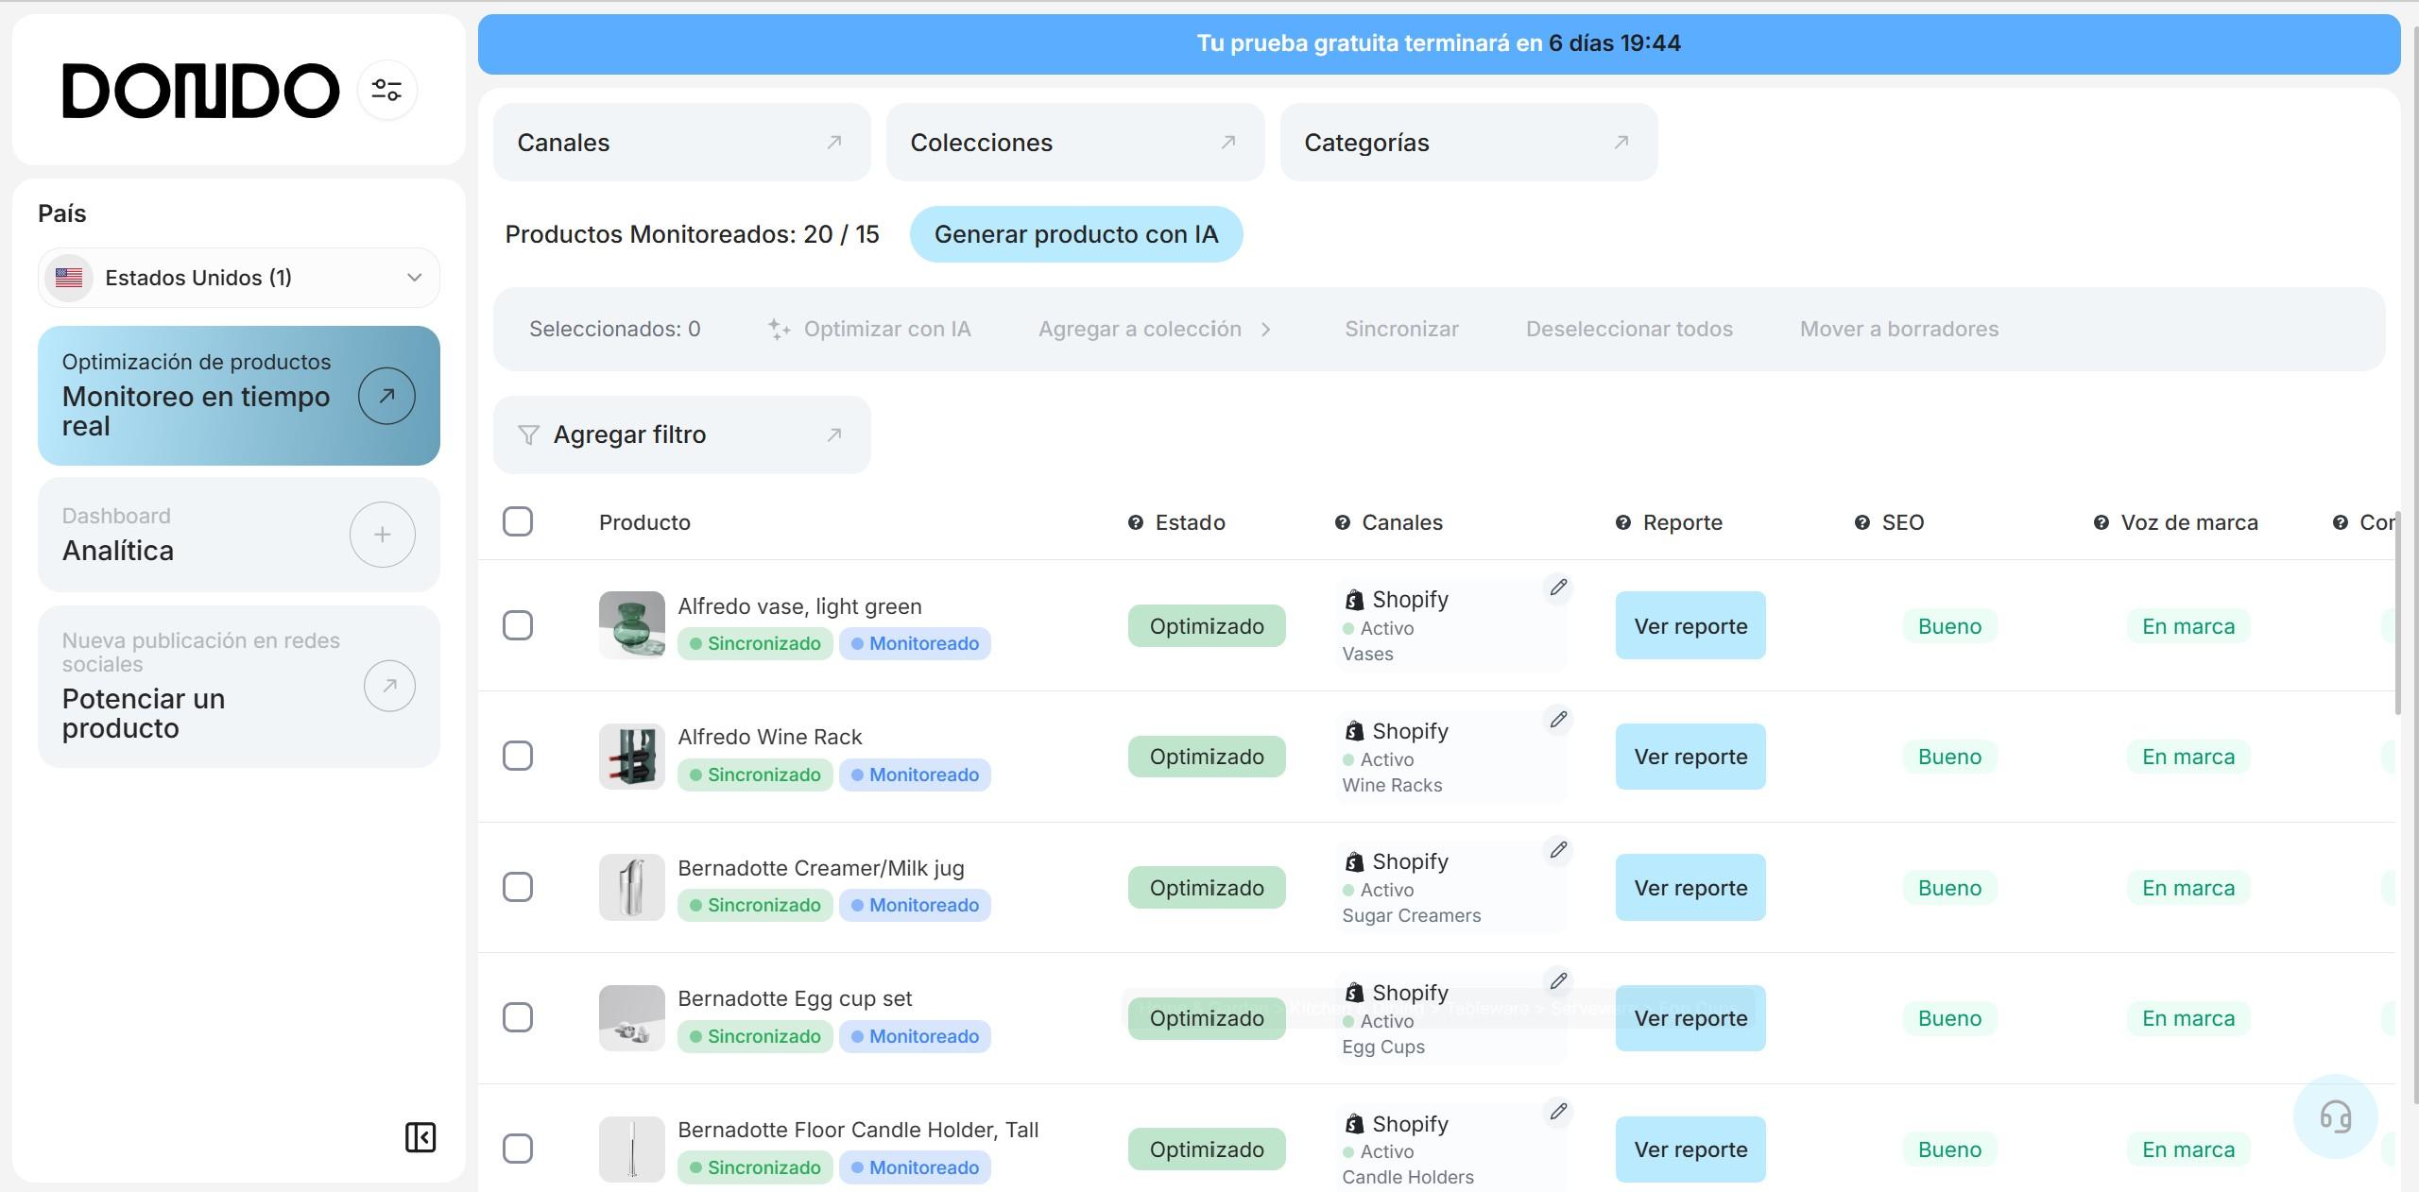Open the Agregar filtro expander
Screen dimensions: 2419x1192
(681, 434)
